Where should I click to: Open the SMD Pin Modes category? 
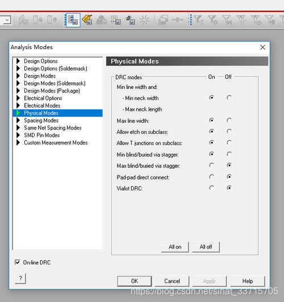click(42, 135)
